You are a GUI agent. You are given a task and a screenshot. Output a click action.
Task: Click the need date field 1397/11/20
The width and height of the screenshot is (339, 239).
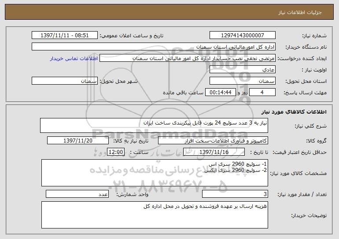coord(78,141)
